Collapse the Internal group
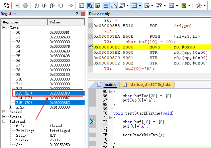211x148 pixels. (4, 121)
